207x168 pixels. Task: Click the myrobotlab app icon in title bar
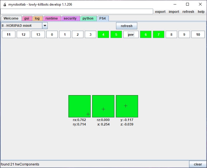pyautogui.click(x=5, y=4)
